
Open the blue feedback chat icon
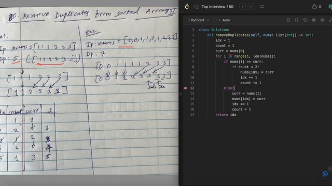(x=325, y=174)
